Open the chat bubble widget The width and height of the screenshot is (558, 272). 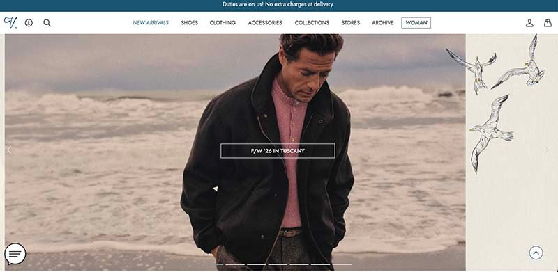[x=15, y=253]
